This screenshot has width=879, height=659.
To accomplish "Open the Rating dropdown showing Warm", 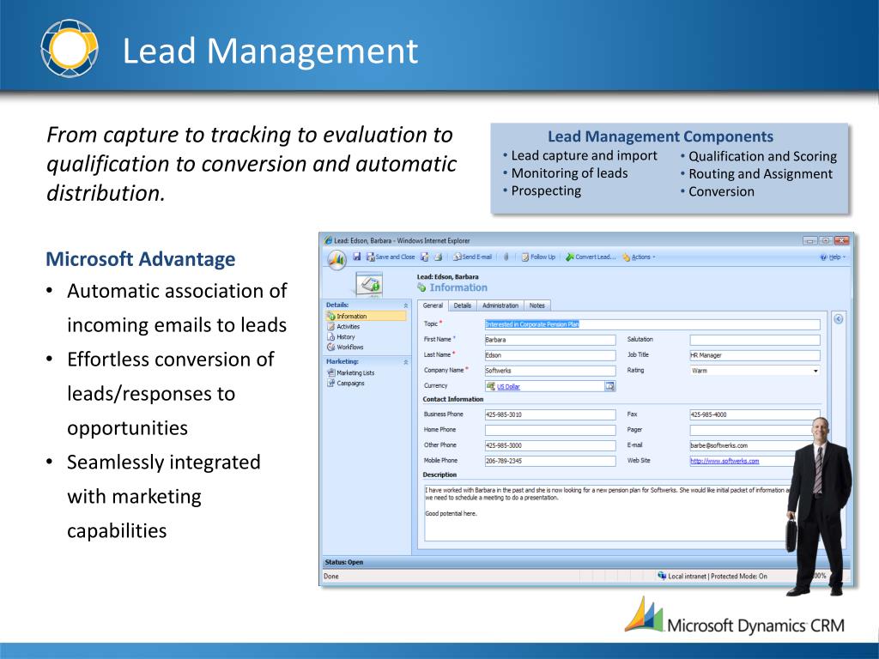I will coord(755,371).
